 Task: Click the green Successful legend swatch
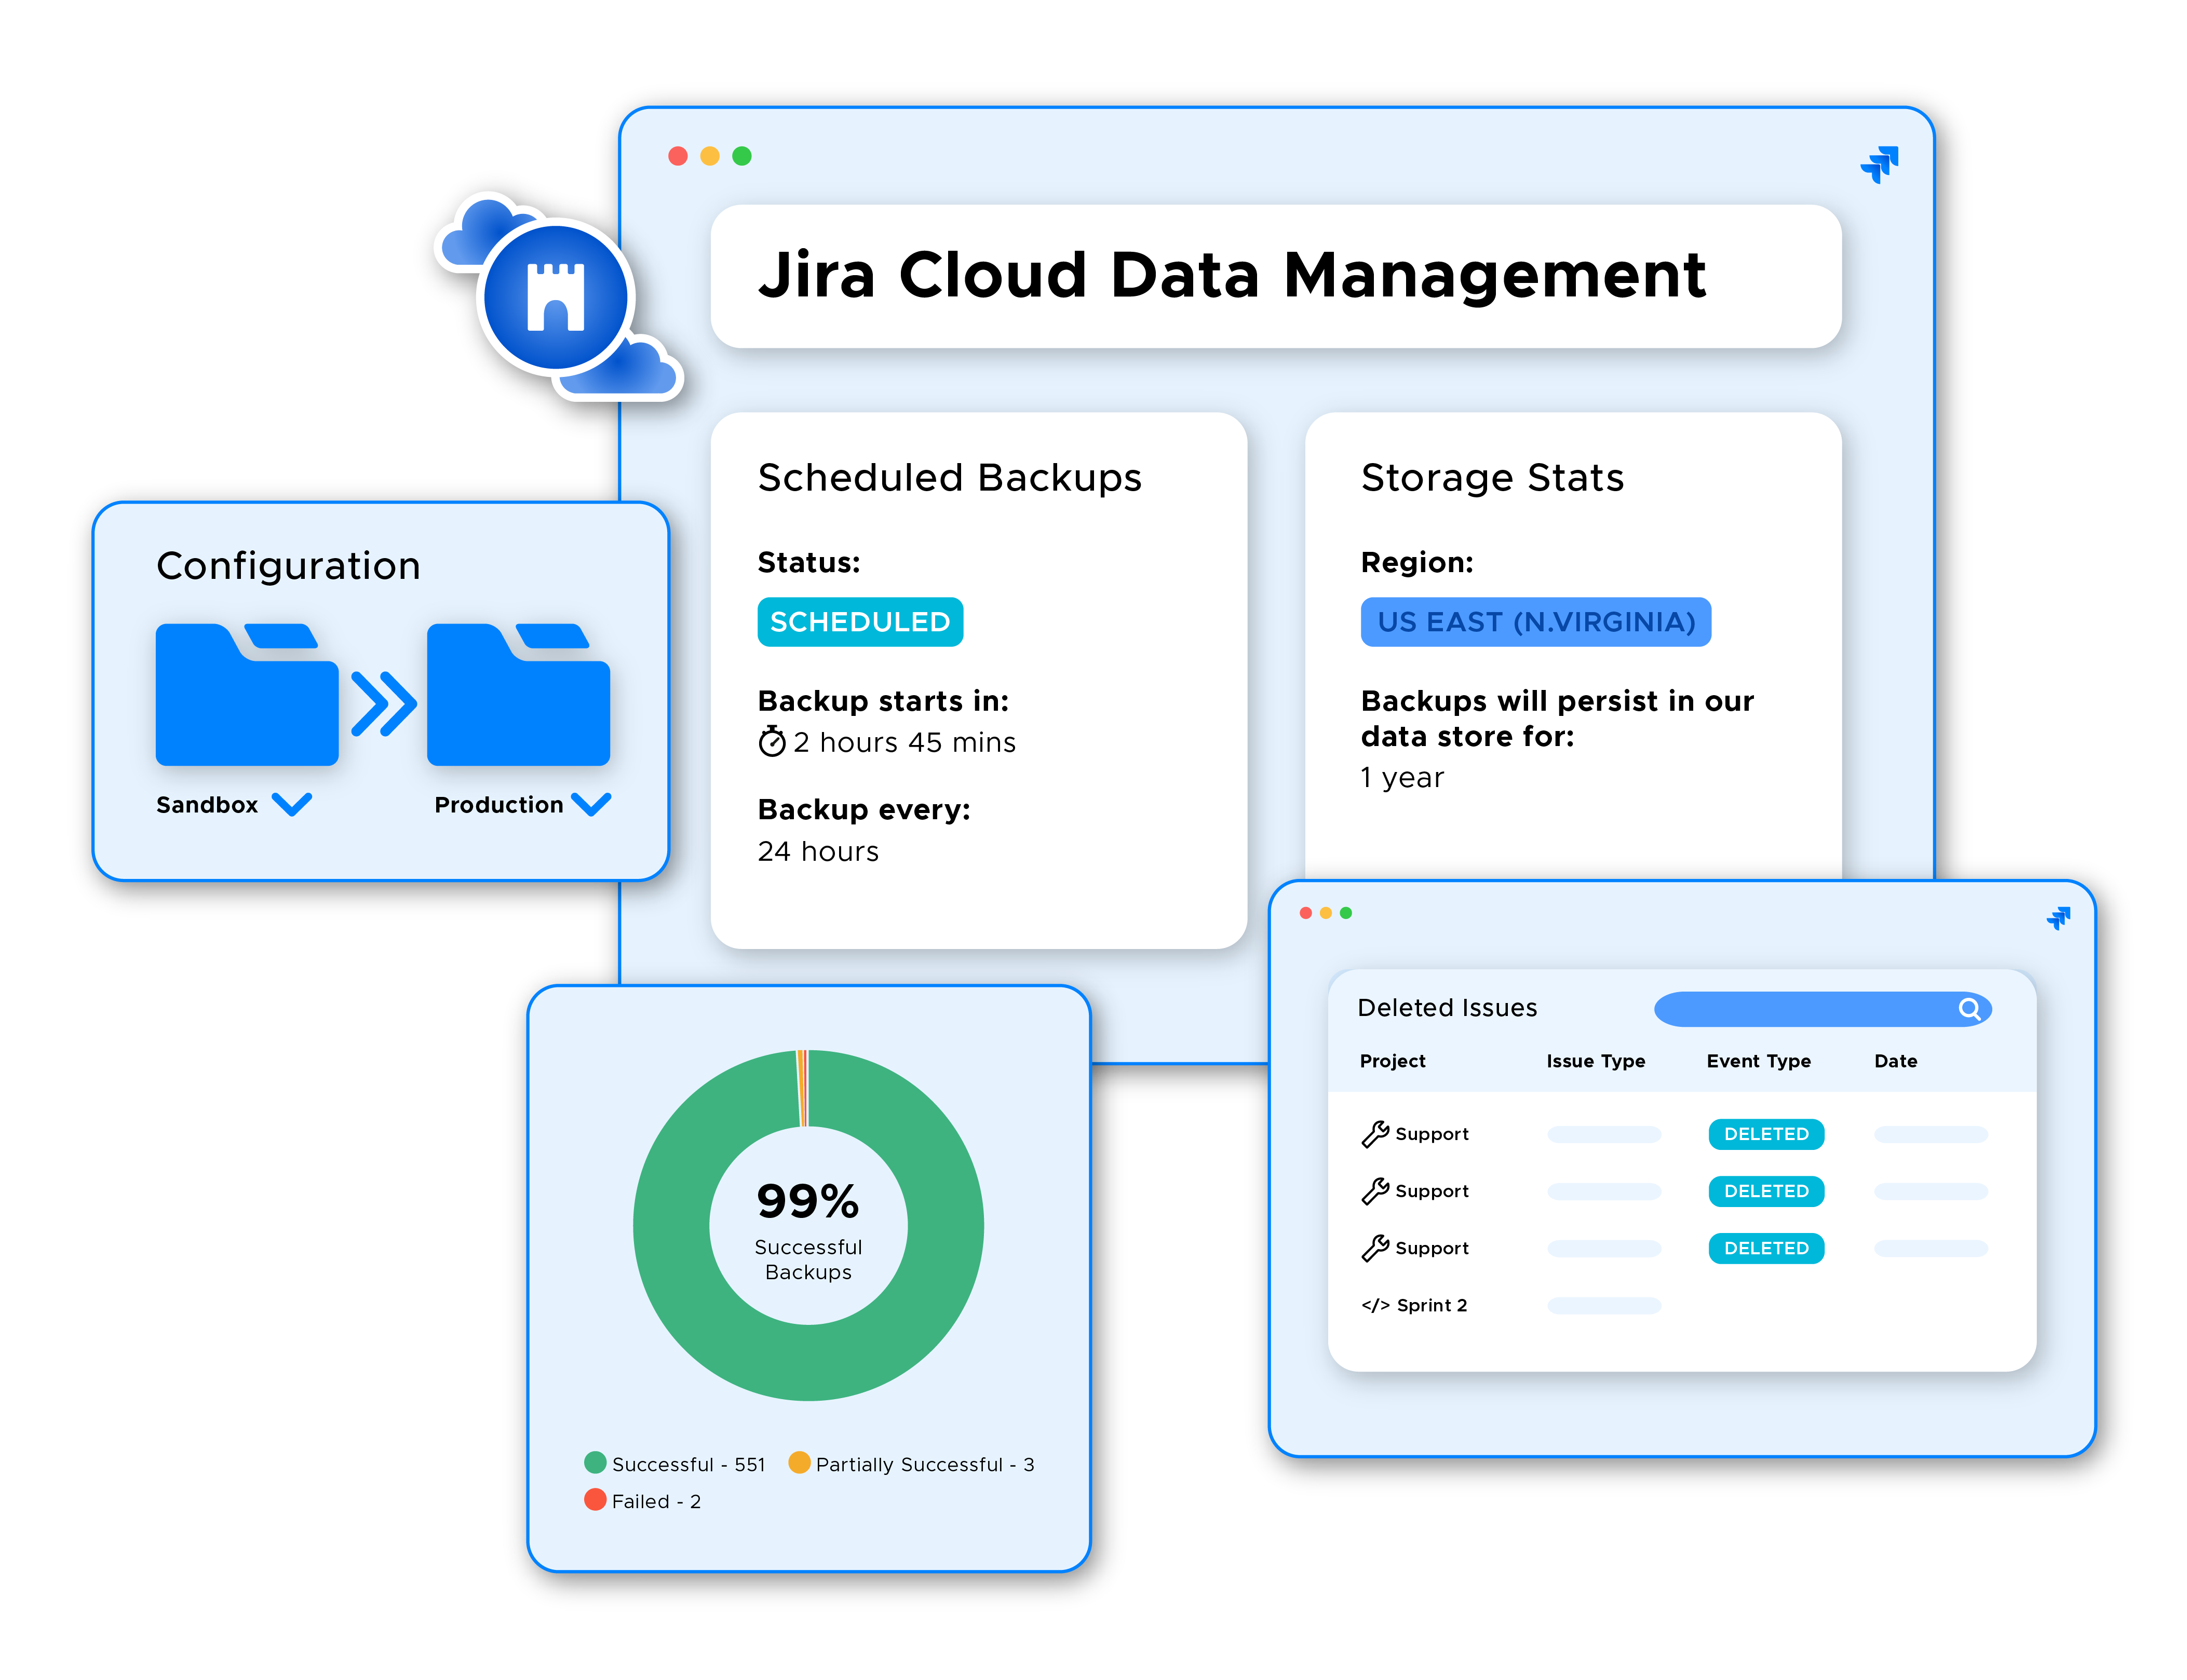[x=595, y=1463]
